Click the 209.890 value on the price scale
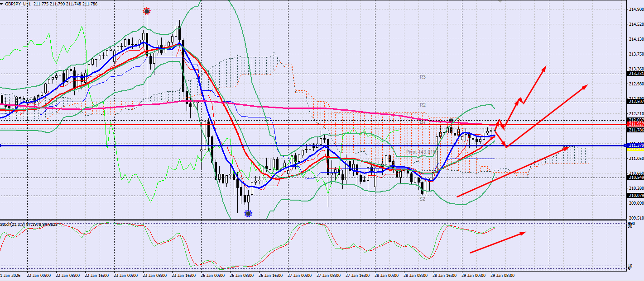Image resolution: width=644 pixels, height=281 pixels. [636, 203]
